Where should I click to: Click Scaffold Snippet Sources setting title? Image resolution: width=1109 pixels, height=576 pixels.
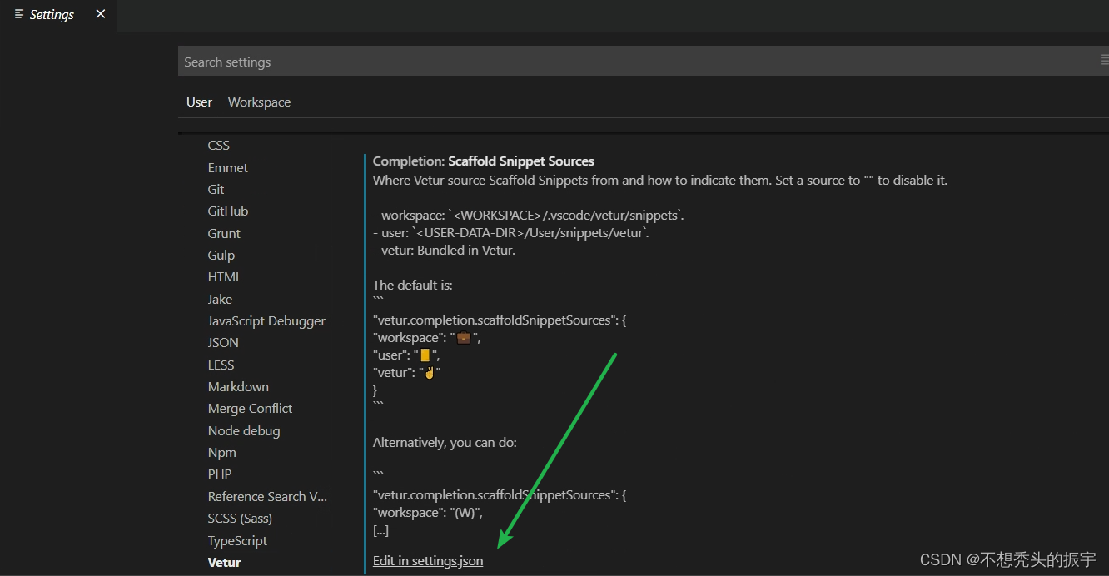[x=521, y=161]
